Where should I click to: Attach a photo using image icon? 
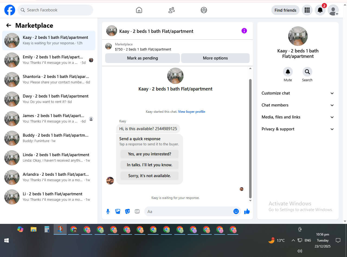118,211
